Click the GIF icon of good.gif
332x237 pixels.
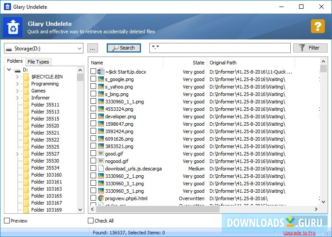[101, 154]
